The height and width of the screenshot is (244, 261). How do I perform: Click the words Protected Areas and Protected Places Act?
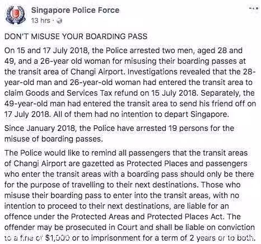pyautogui.click(x=147, y=217)
